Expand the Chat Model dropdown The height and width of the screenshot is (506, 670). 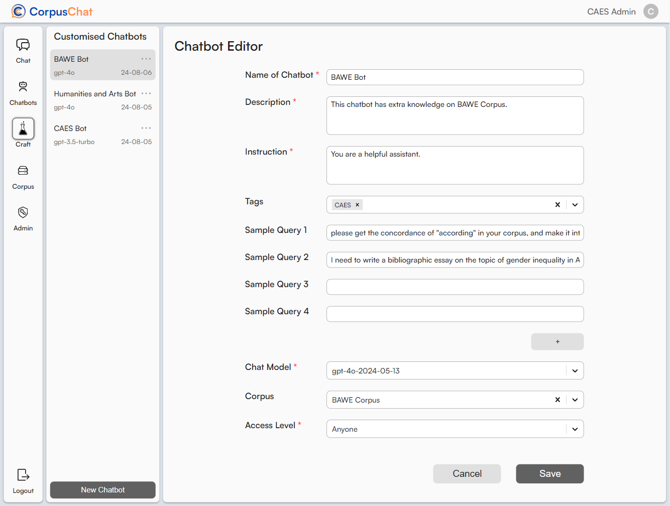tap(575, 371)
